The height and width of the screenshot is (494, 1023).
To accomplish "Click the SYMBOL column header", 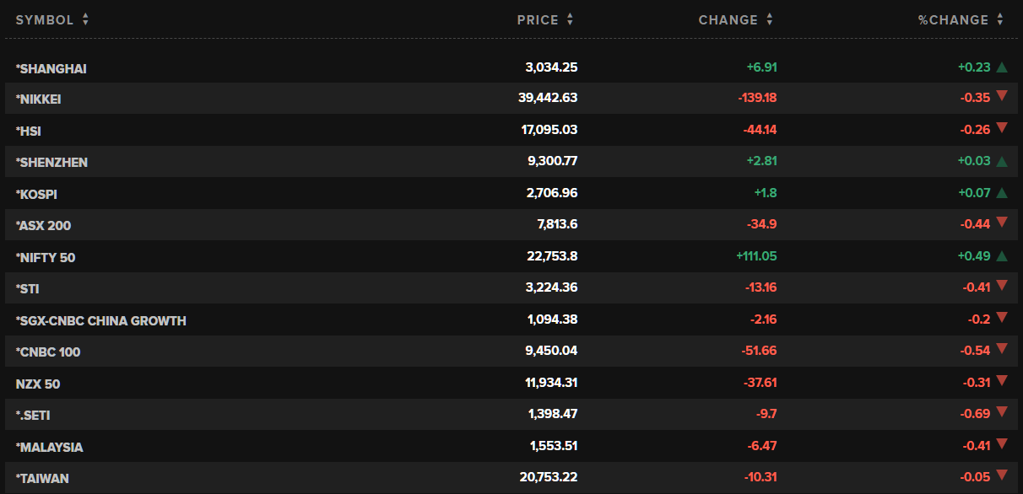I will [45, 19].
